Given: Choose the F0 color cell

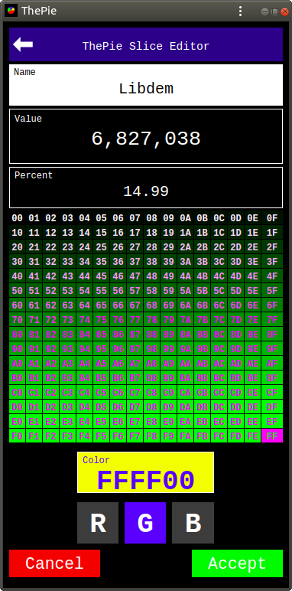Looking at the screenshot, I should click(18, 436).
